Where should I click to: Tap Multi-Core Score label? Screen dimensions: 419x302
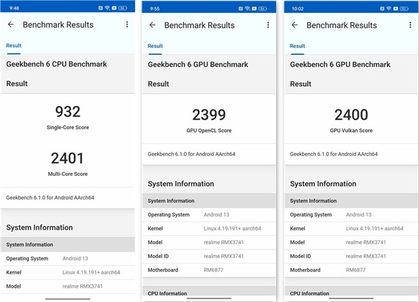[x=68, y=174]
